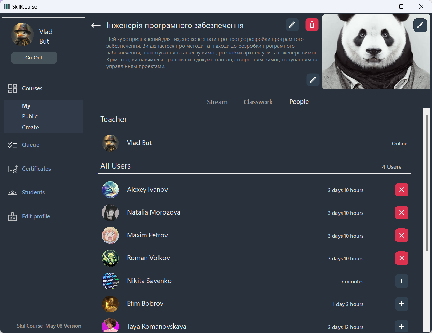Image resolution: width=432 pixels, height=333 pixels.
Task: Add Taya Romanovskaya with plus button
Action: point(402,326)
